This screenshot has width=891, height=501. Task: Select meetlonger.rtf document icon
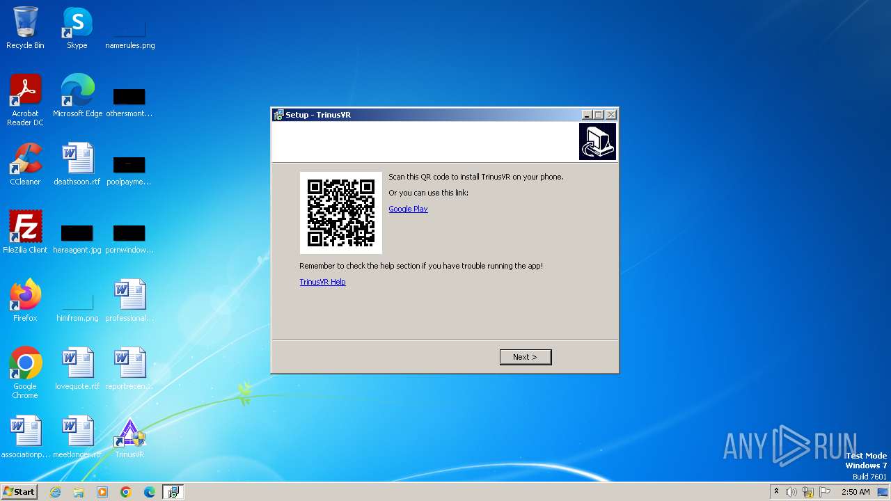click(77, 437)
